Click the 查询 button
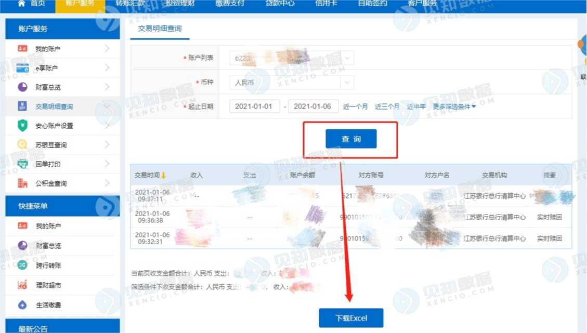 click(351, 139)
